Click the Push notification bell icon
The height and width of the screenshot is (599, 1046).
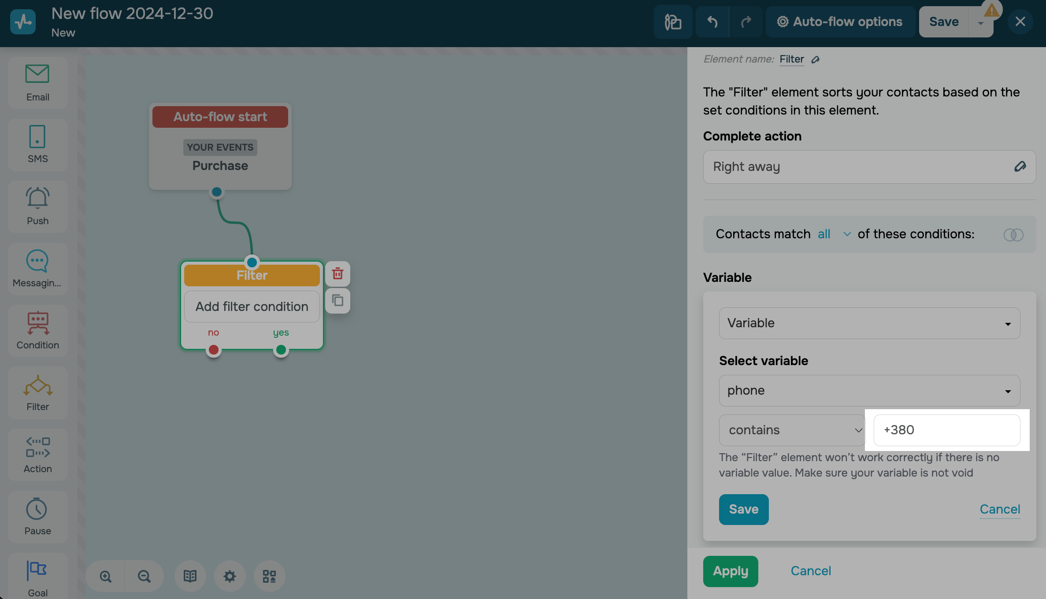click(37, 198)
